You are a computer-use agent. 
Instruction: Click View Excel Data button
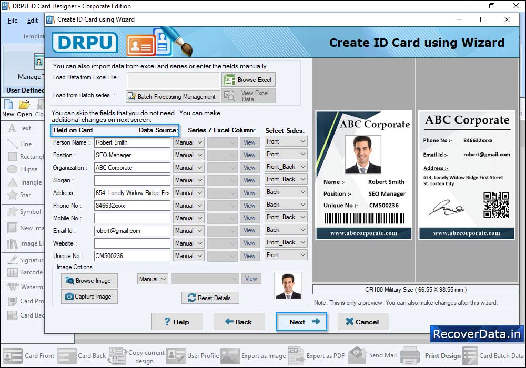coord(249,96)
